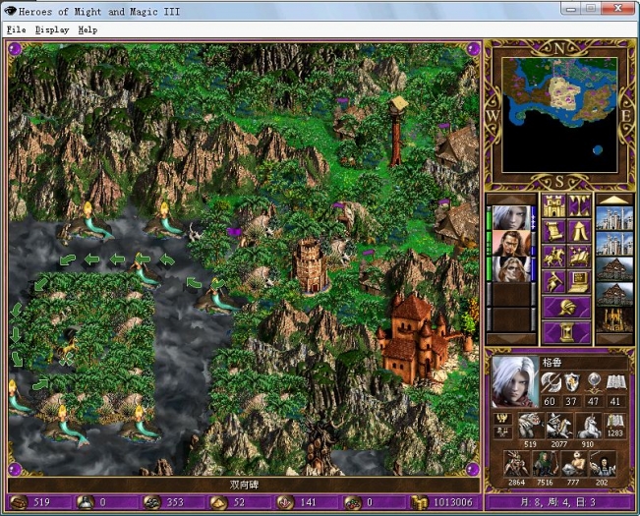Screen dimensions: 640x516
Task: Click the troop stack numbering 202
Action: tap(603, 464)
